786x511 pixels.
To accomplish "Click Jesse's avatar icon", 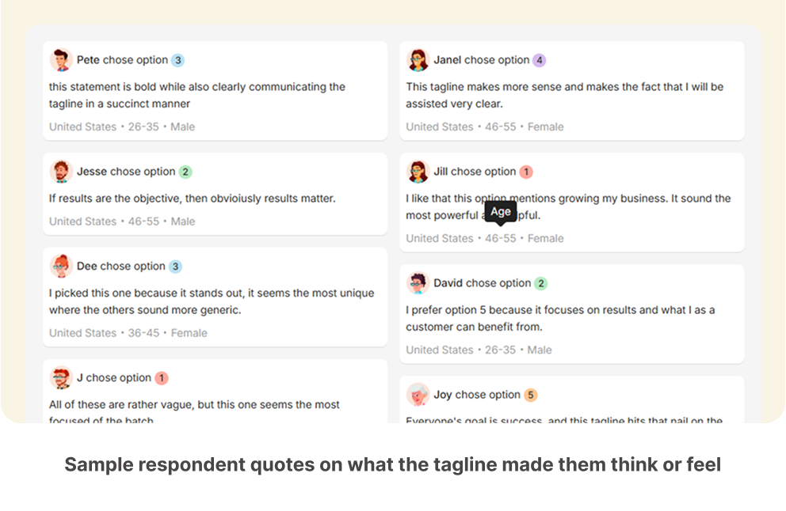I will [61, 172].
